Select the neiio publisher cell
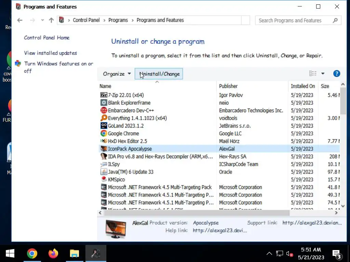Screen dimensions: 350x262 224,103
